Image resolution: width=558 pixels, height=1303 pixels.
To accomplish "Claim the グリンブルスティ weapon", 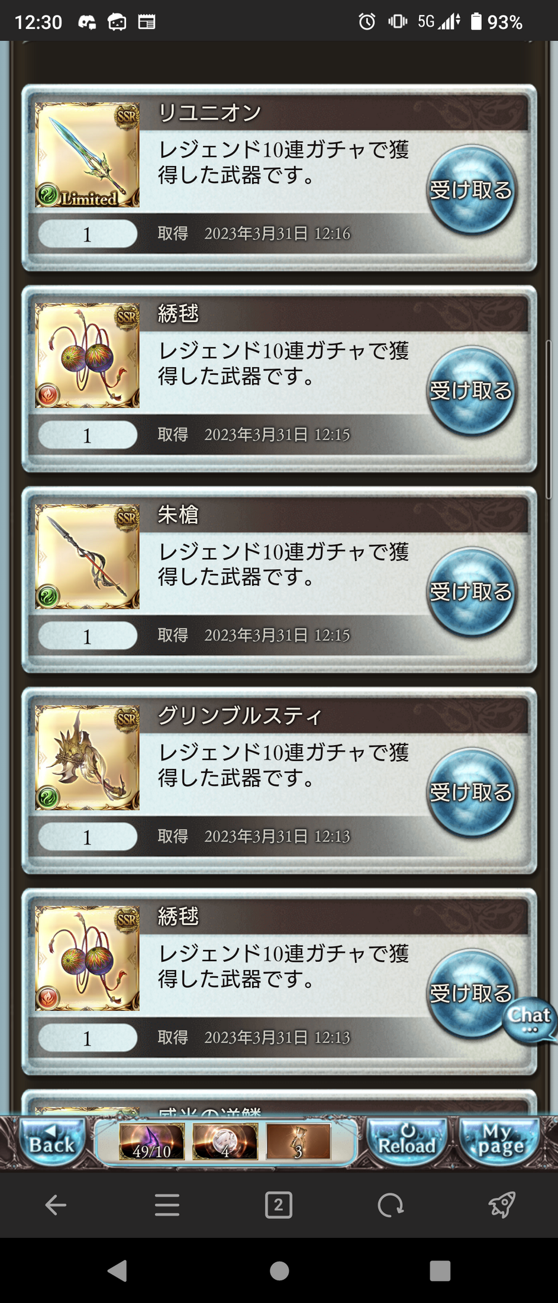I will [471, 792].
